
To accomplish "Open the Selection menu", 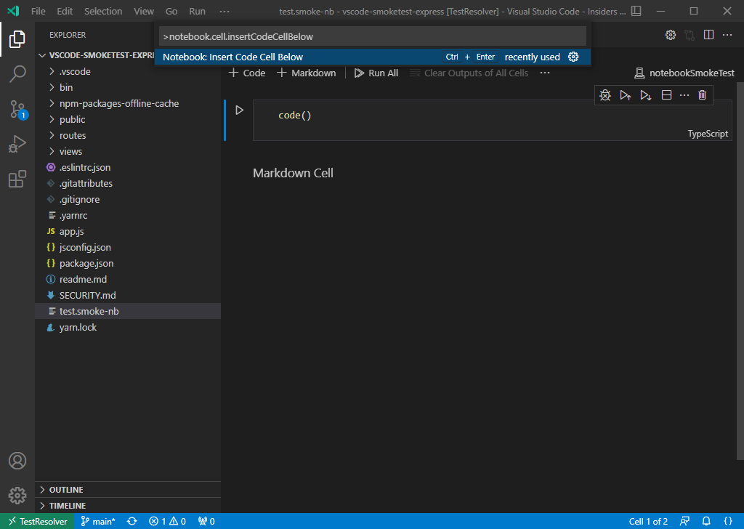I will (103, 11).
